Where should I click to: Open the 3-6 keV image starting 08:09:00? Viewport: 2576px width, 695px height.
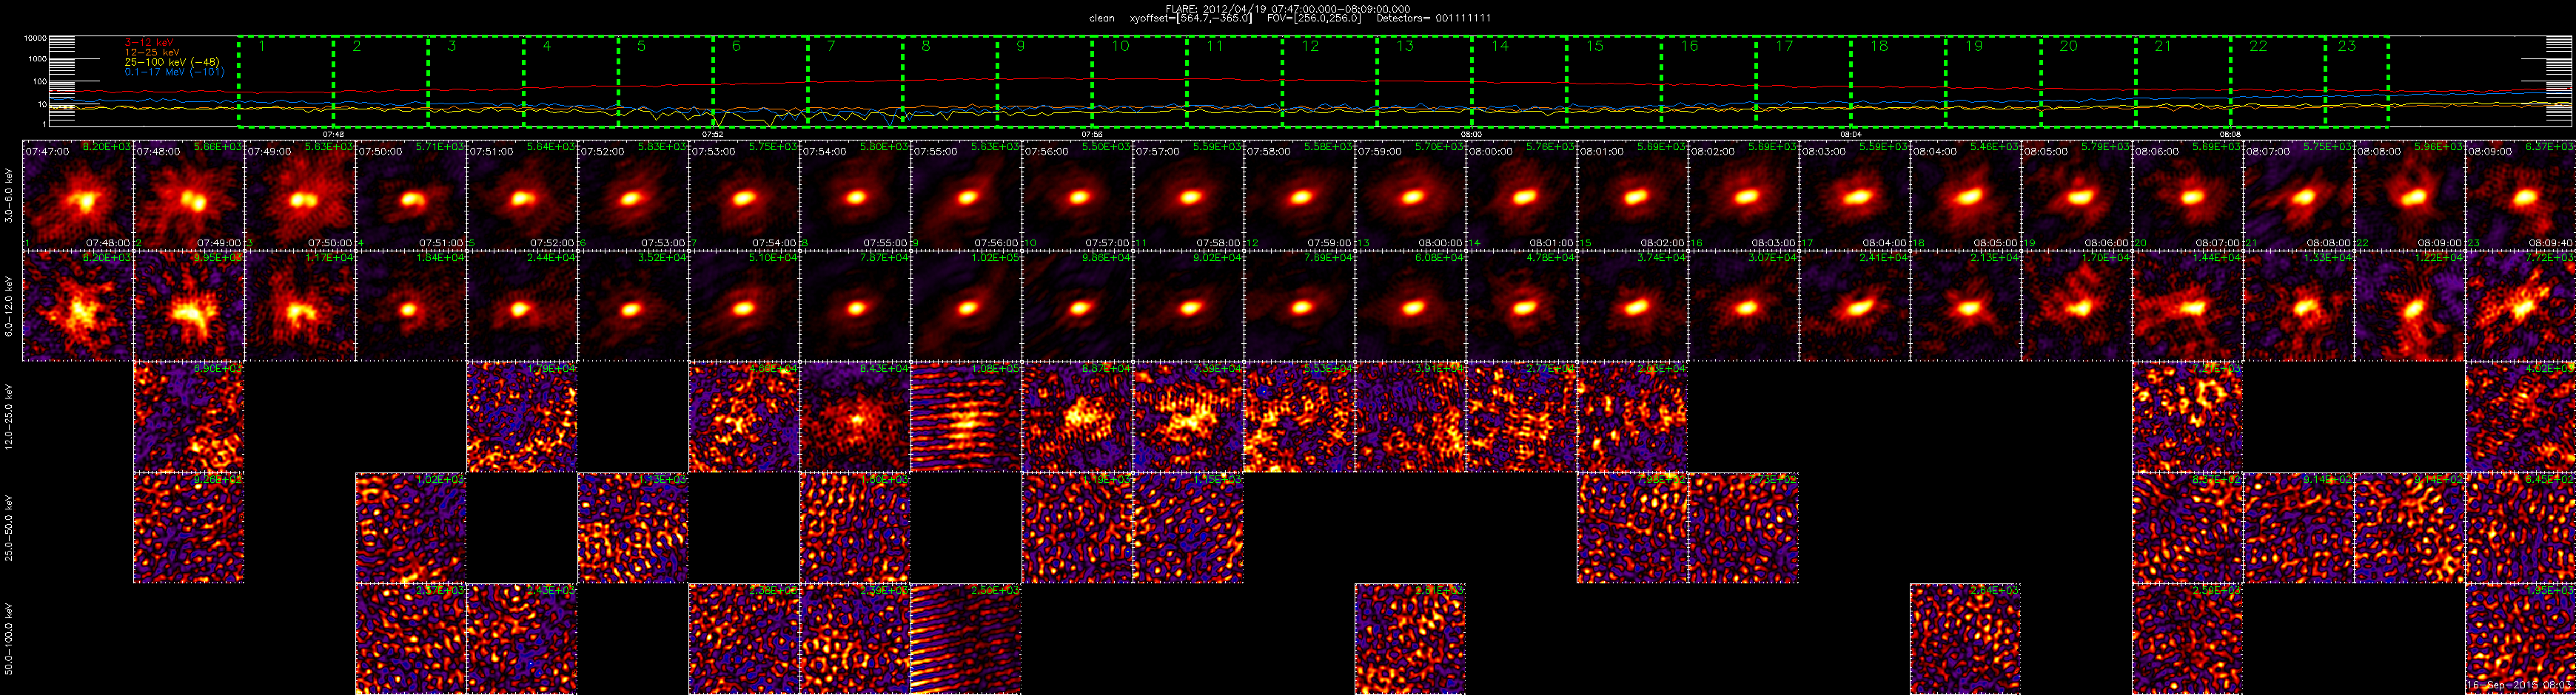click(x=2520, y=196)
